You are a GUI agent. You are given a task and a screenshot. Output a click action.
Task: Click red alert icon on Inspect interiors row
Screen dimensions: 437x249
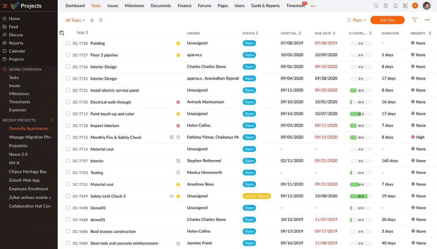point(178,126)
